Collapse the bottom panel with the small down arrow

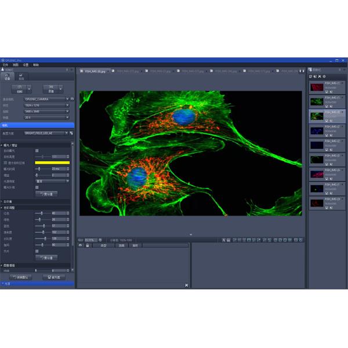pyautogui.click(x=191, y=234)
